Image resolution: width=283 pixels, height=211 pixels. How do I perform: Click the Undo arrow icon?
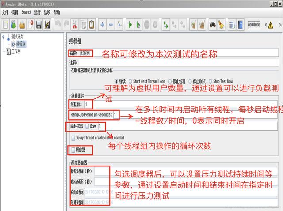coord(58,25)
